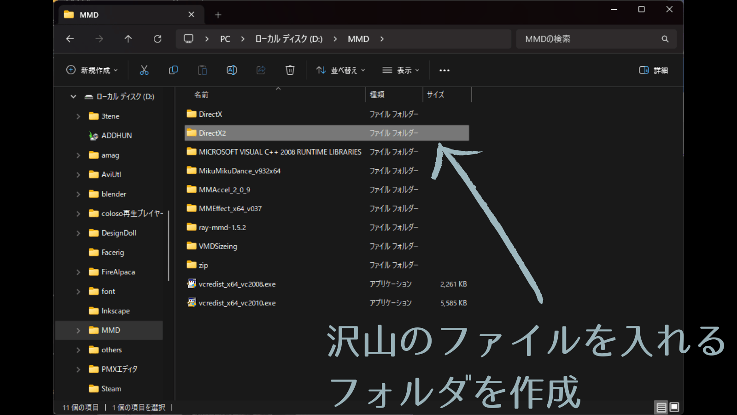
Task: Click inside the MMDの検索 search field
Action: click(x=576, y=39)
